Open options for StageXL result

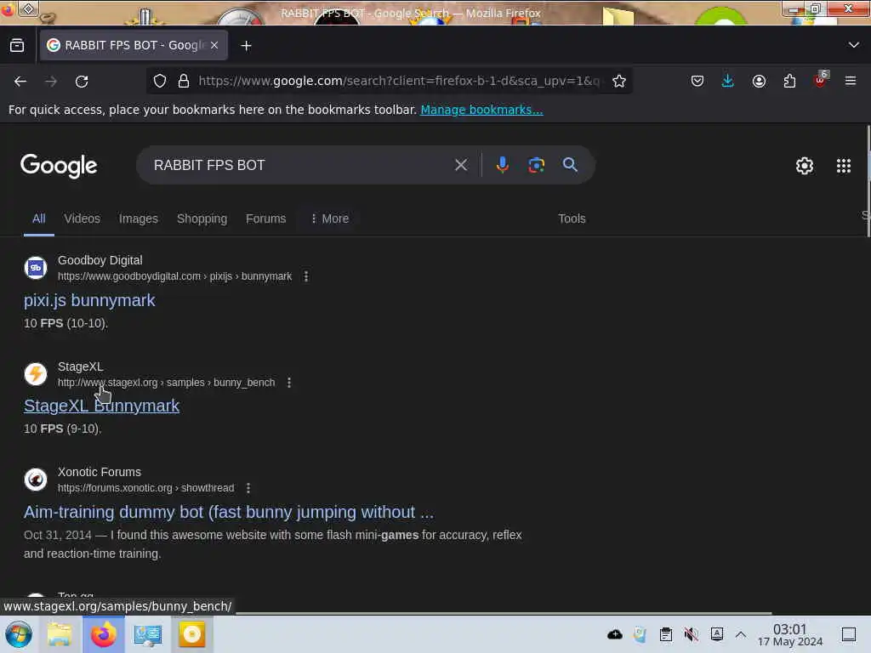point(289,383)
